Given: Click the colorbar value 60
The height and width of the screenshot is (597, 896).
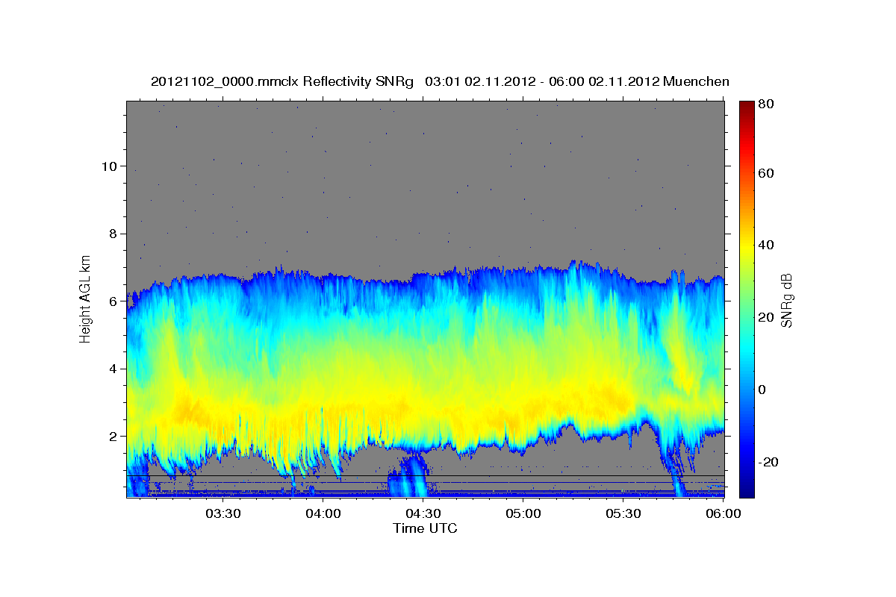Looking at the screenshot, I should click(768, 173).
